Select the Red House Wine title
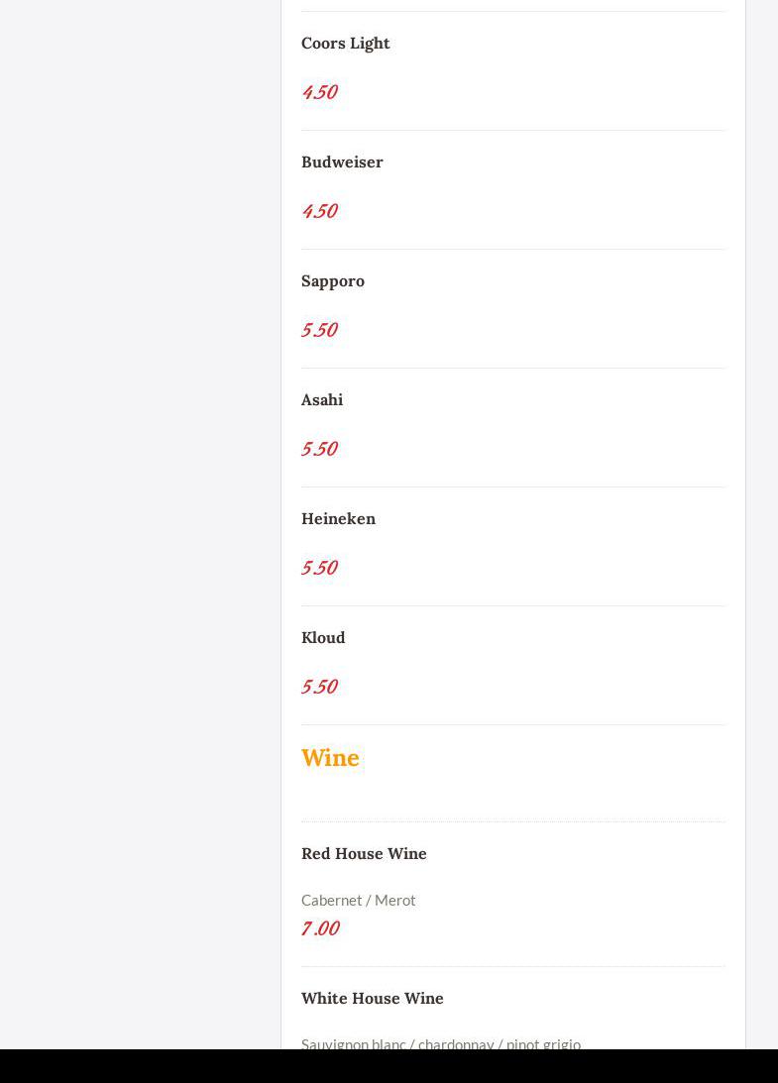This screenshot has width=778, height=1083. (x=364, y=854)
